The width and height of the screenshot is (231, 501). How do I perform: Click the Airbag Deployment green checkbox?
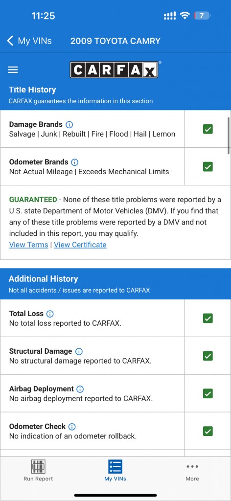coord(208,393)
